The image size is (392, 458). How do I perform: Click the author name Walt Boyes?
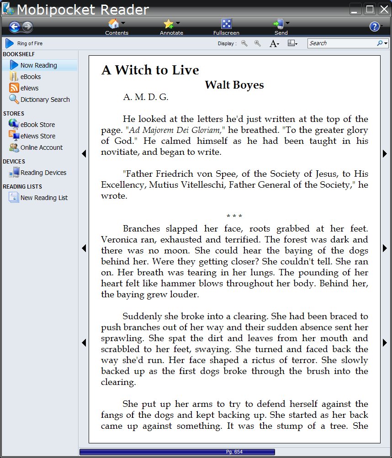click(x=234, y=85)
